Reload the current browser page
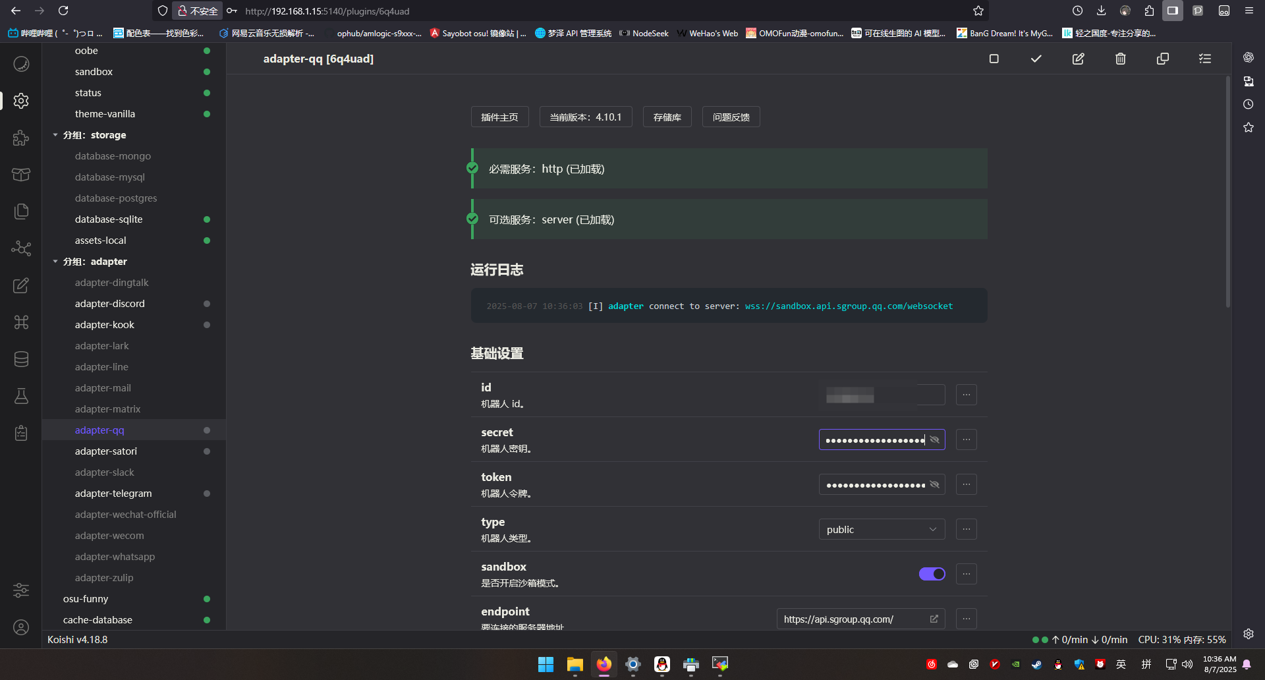 pyautogui.click(x=63, y=11)
